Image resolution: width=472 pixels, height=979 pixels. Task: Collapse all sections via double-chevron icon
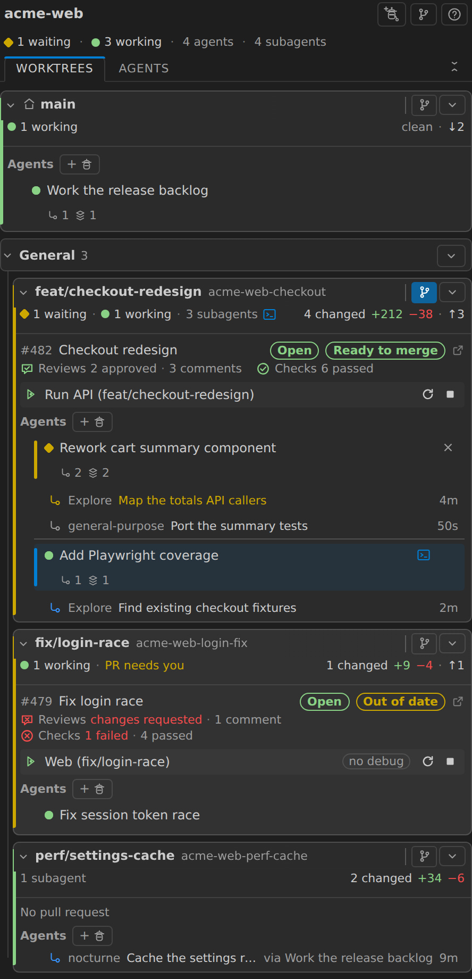(x=454, y=67)
